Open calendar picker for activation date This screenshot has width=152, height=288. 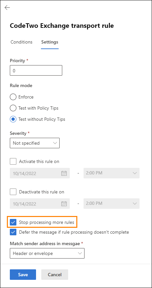(x=64, y=173)
